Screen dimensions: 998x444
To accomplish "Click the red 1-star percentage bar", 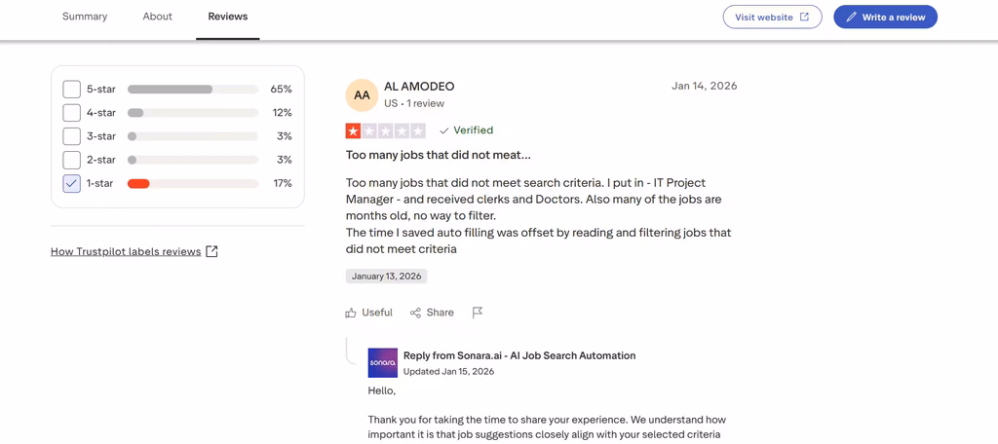I will (x=138, y=184).
